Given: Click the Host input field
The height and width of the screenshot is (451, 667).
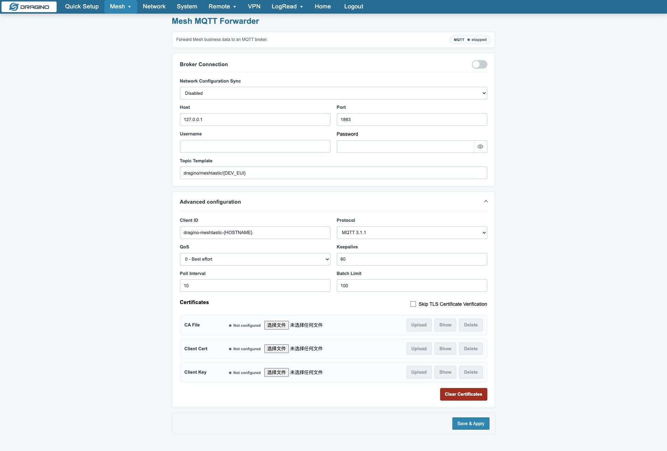Looking at the screenshot, I should coord(255,120).
